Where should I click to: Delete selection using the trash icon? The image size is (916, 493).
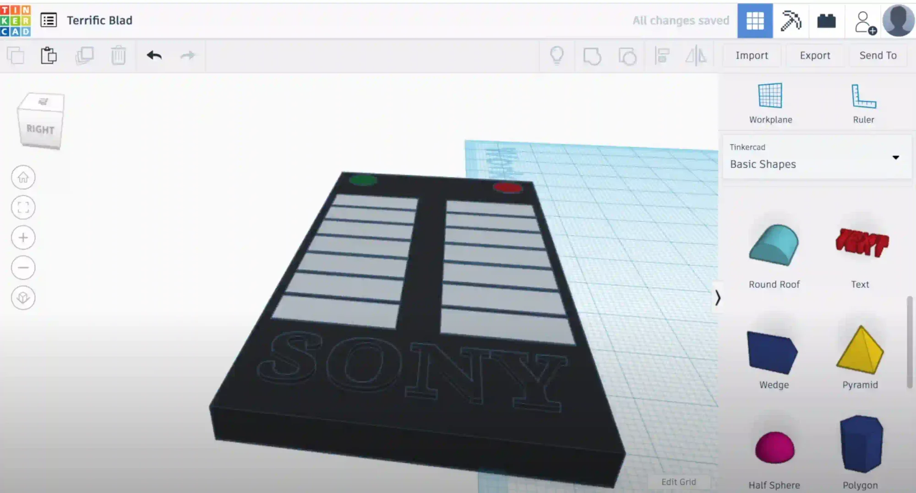click(x=119, y=55)
